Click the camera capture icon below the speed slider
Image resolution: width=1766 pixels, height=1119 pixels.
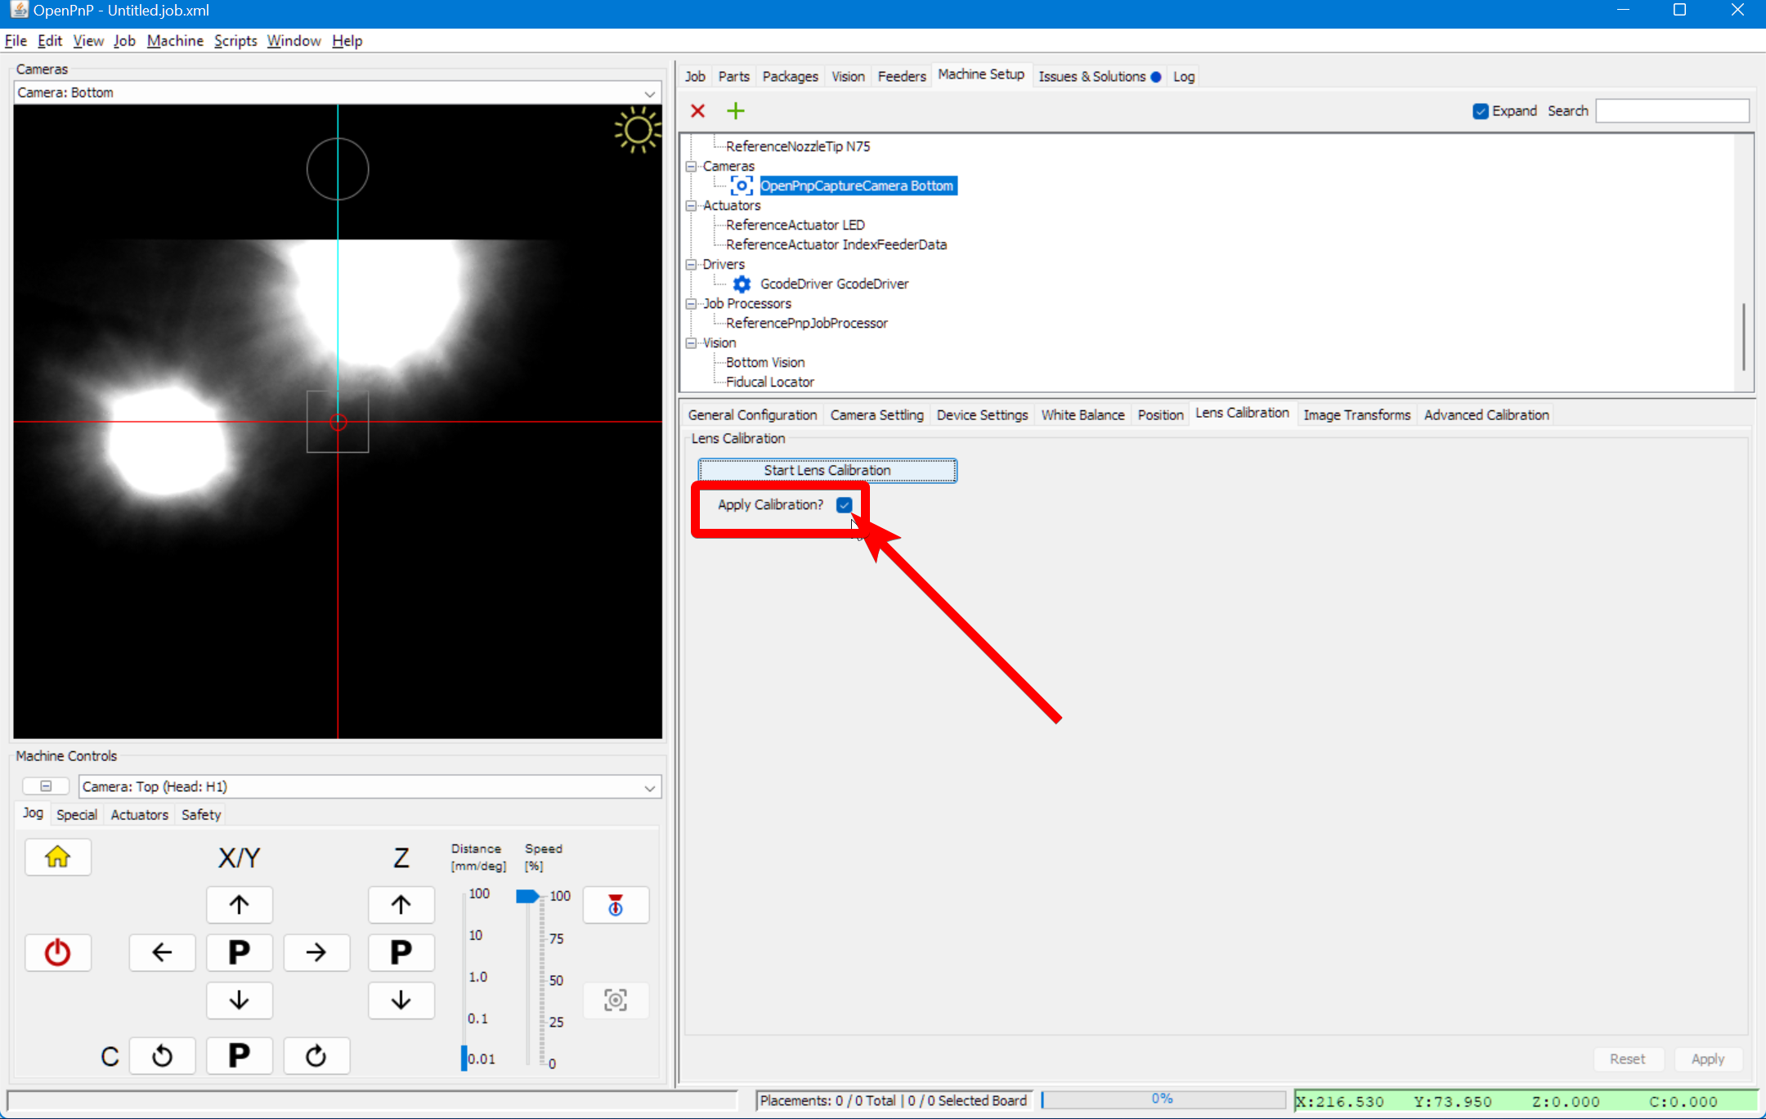615,1000
